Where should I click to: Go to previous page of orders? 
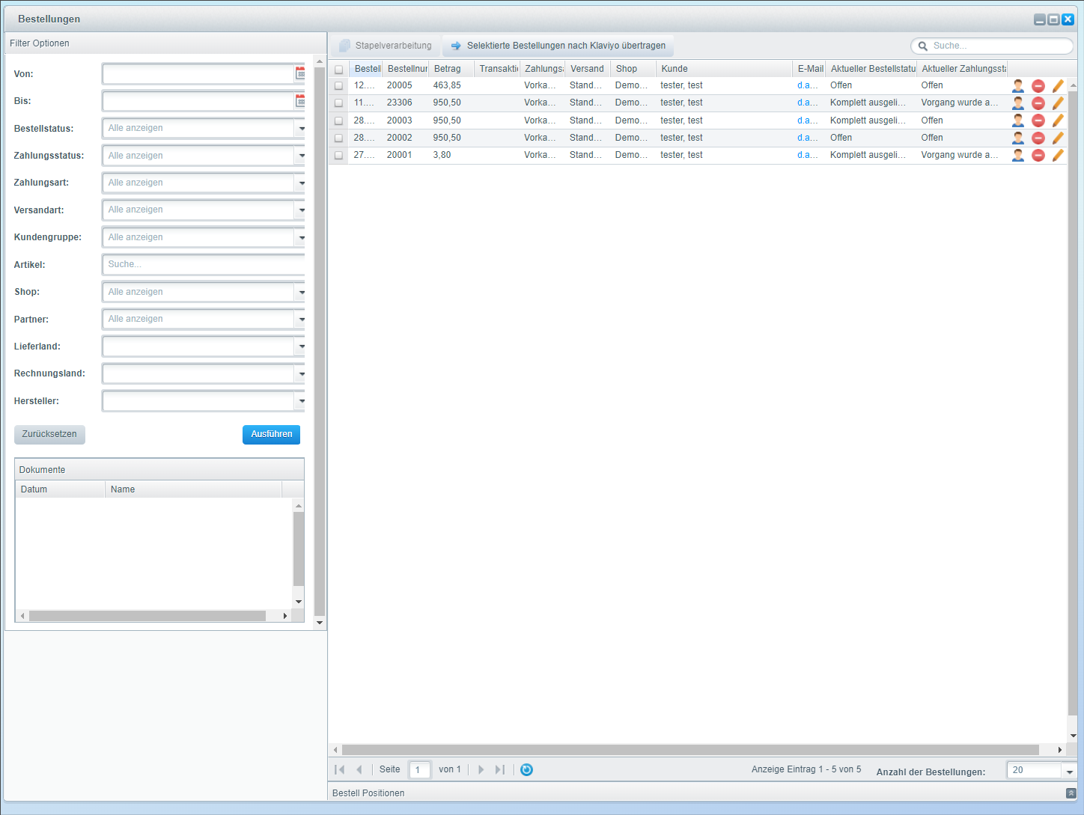359,769
